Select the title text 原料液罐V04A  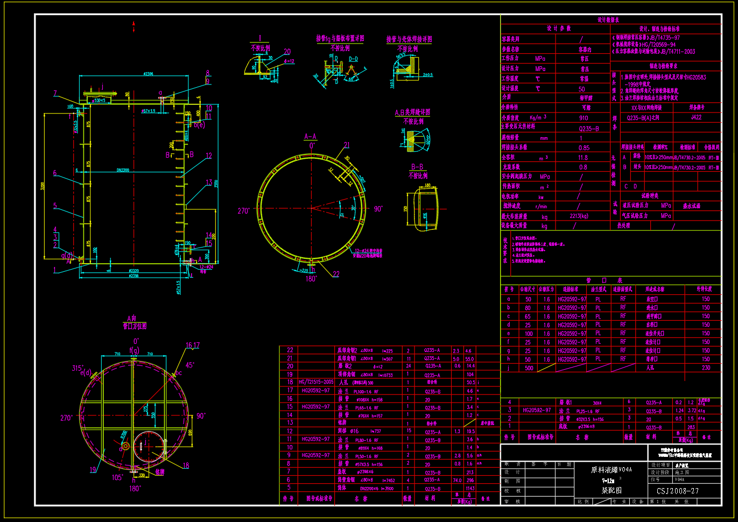tap(611, 469)
